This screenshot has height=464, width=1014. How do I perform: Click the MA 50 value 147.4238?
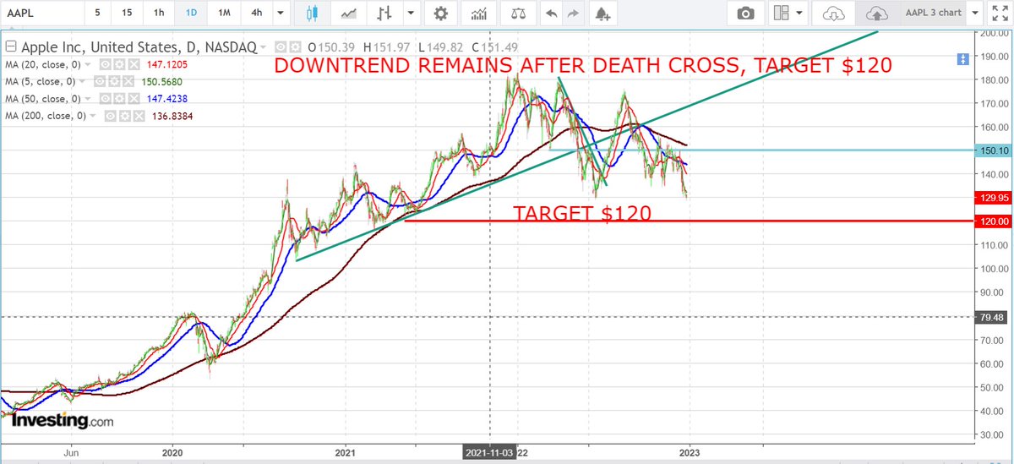click(167, 99)
